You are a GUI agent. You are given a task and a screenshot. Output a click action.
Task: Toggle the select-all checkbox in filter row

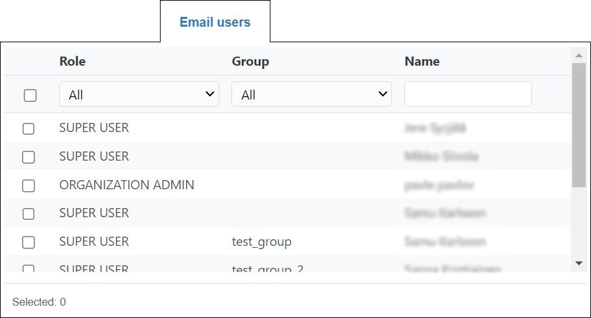(x=30, y=95)
